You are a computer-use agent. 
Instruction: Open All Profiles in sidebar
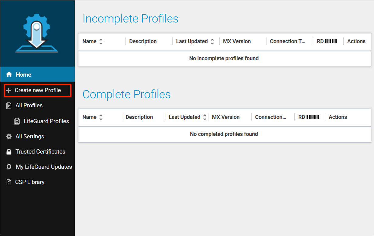[x=29, y=106]
